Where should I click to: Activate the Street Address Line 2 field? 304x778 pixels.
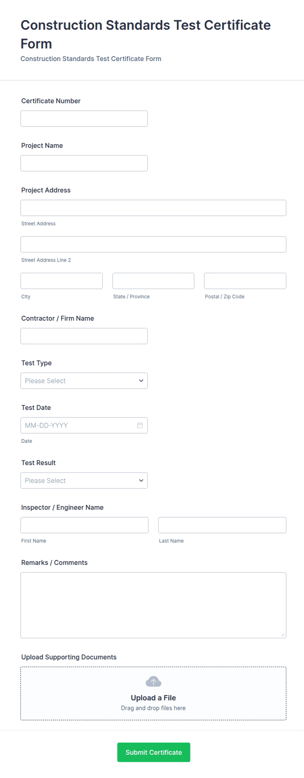[153, 244]
